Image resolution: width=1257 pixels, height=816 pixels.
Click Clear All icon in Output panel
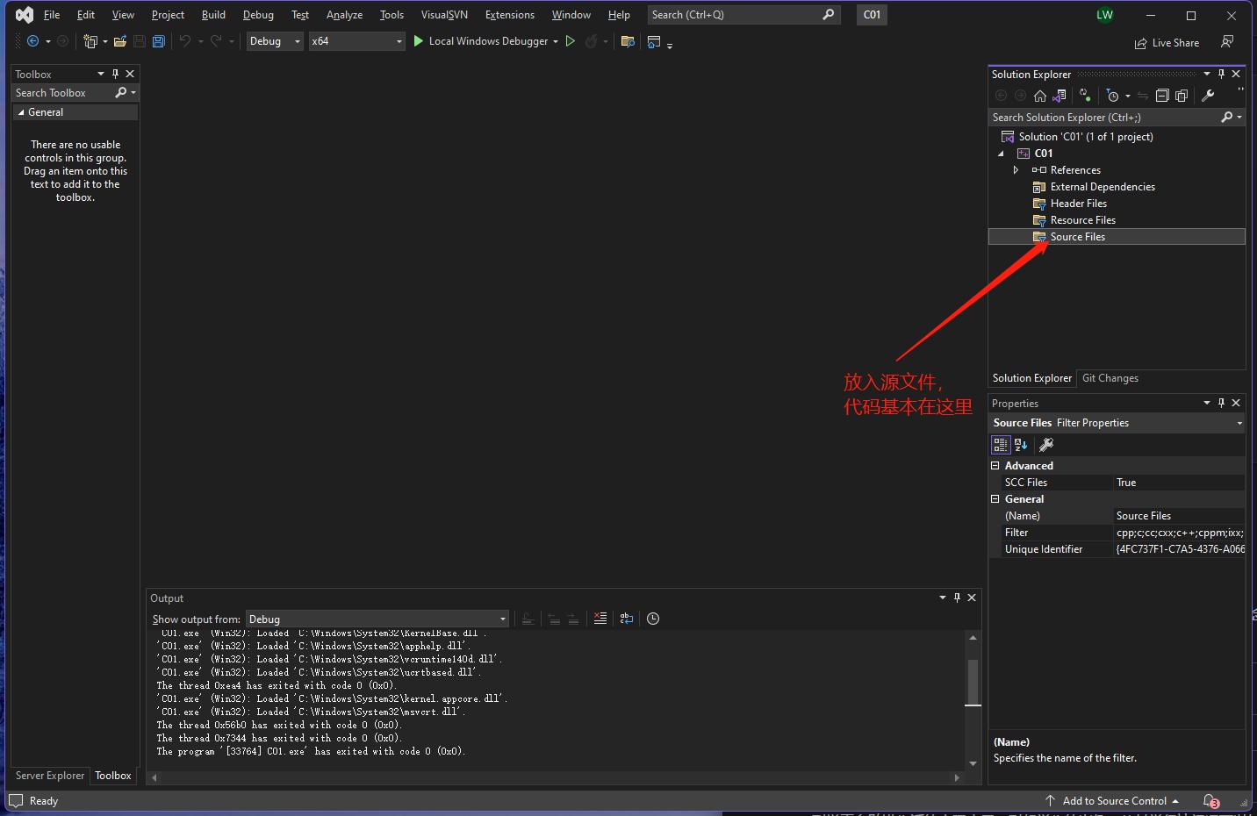[x=600, y=619]
